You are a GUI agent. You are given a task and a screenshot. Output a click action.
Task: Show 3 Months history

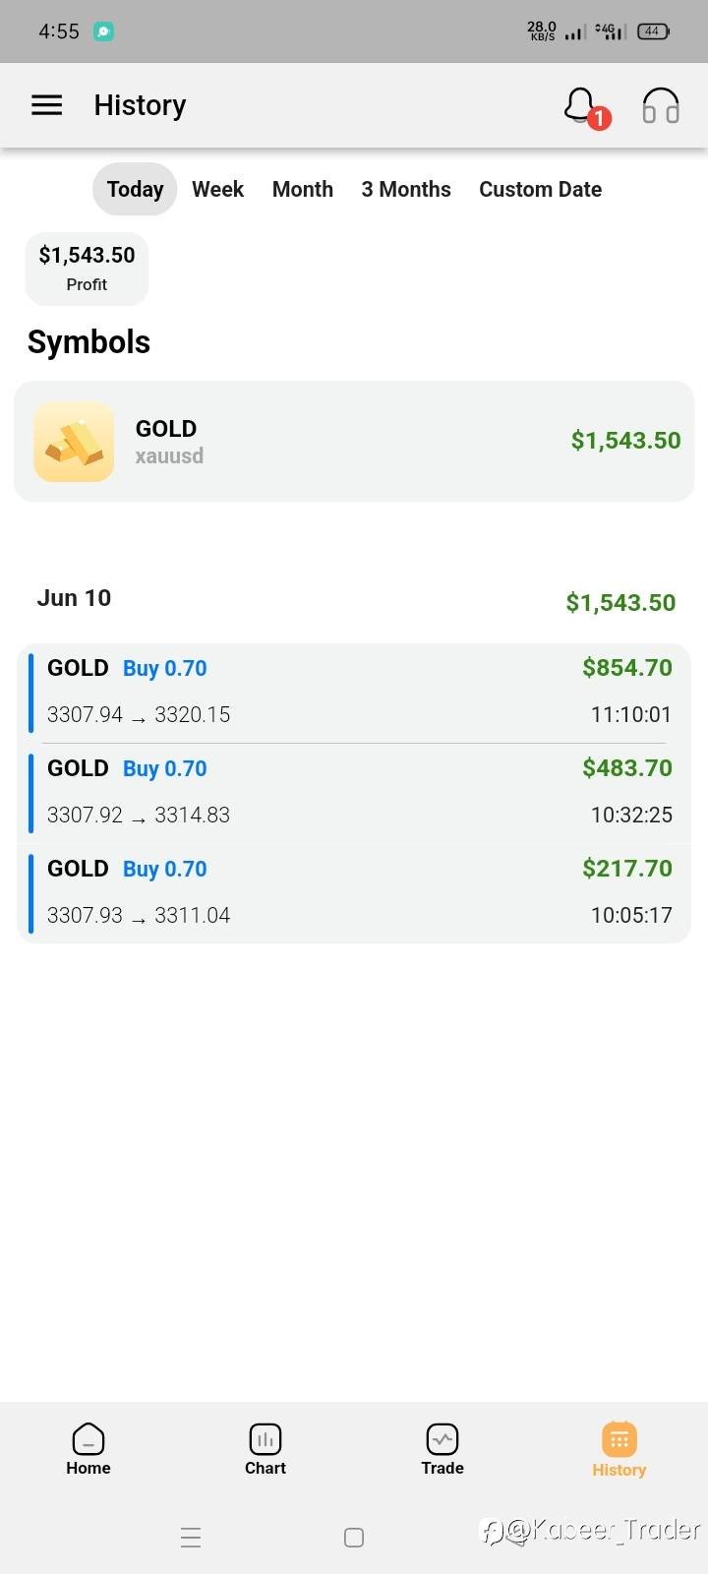[x=406, y=189]
